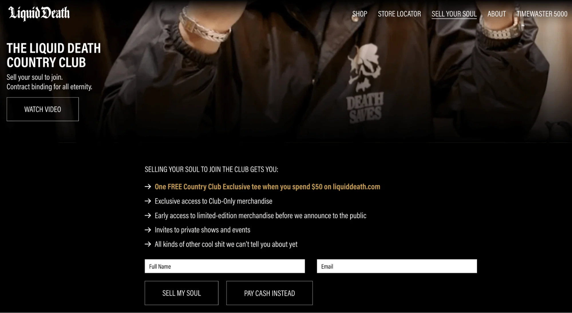Image resolution: width=572 pixels, height=313 pixels.
Task: Click the gold free Country Club tee text
Action: (x=267, y=187)
